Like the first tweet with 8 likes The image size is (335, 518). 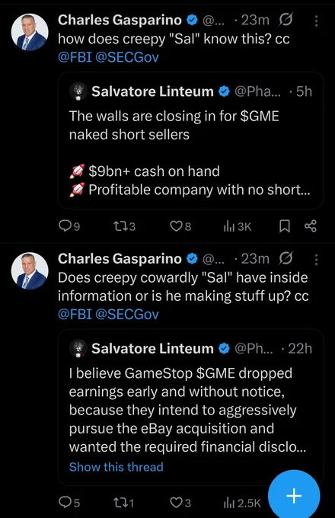coord(180,226)
